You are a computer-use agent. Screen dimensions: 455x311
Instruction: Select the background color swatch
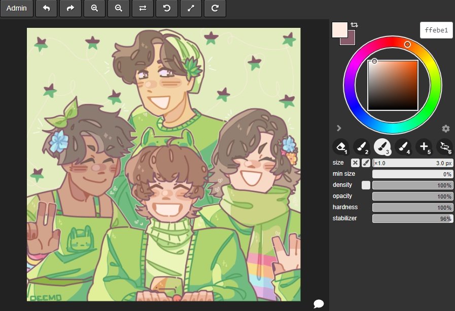[x=351, y=41]
